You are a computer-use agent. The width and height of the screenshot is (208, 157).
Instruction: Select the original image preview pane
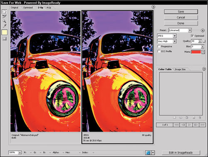(x=46, y=71)
